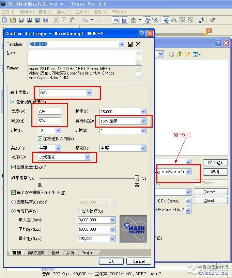Open the 场序 上场在先 dropdown
This screenshot has width=232, height=278.
pyautogui.click(x=88, y=157)
